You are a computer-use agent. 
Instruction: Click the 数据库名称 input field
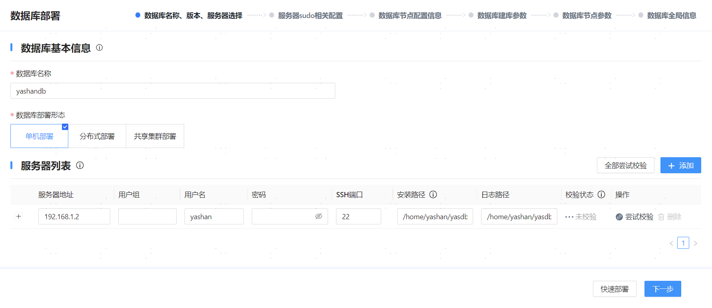pos(173,91)
